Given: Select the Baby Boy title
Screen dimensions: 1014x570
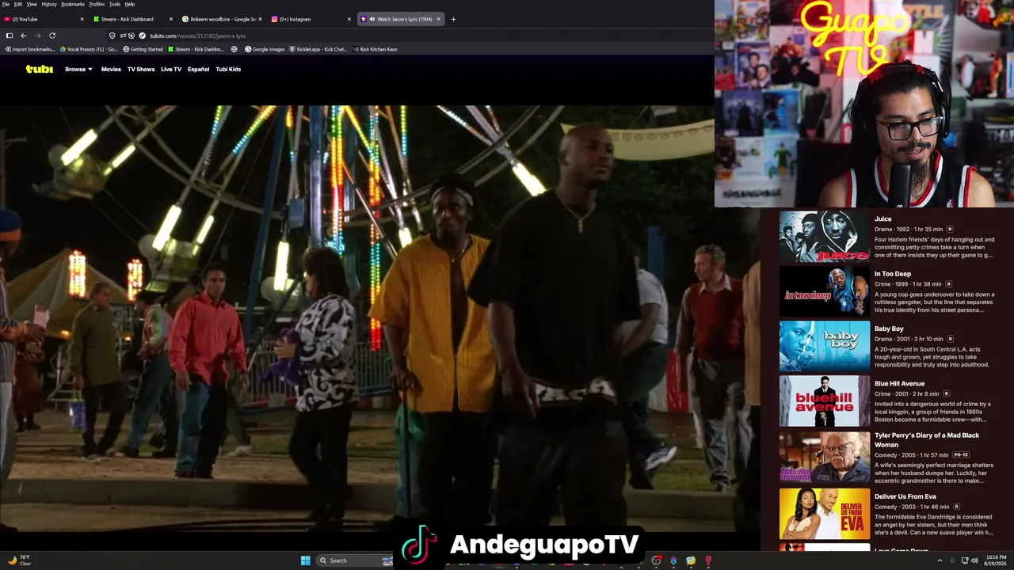Looking at the screenshot, I should (889, 329).
